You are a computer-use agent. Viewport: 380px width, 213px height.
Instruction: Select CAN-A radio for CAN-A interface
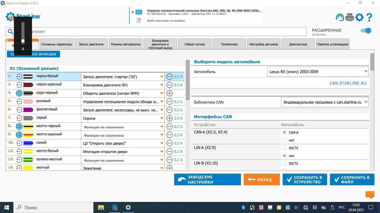tap(284, 132)
